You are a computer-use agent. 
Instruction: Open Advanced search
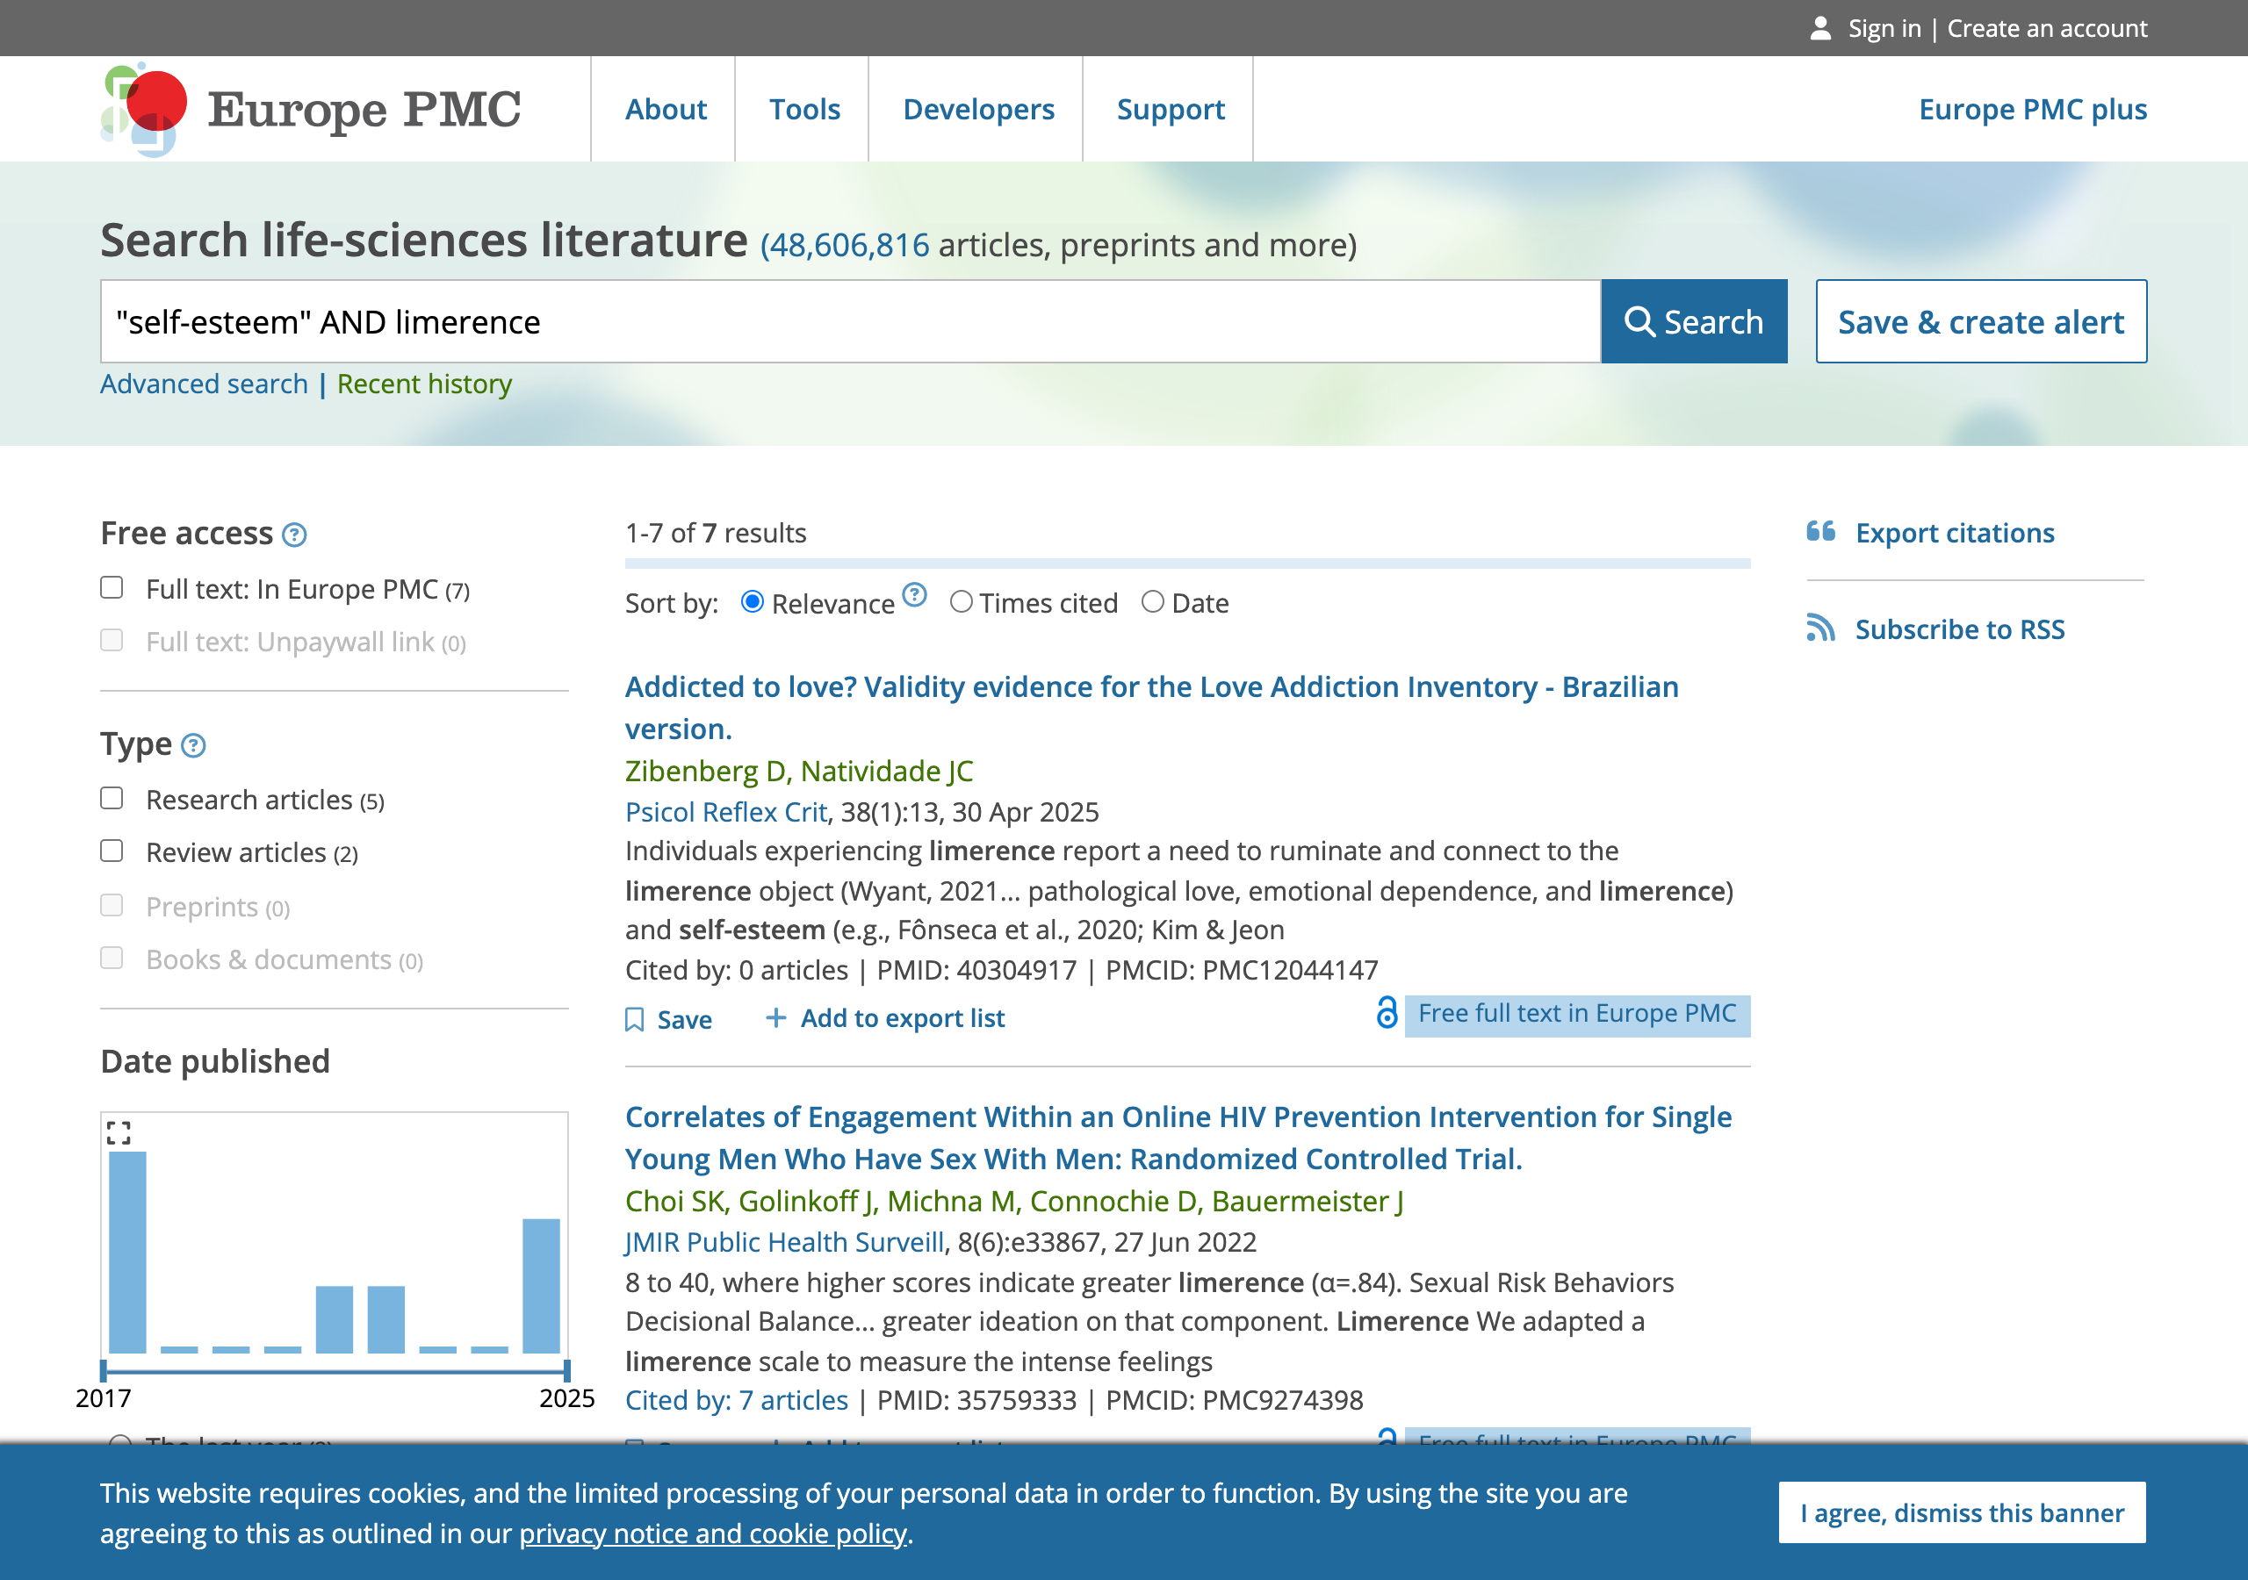pos(204,384)
